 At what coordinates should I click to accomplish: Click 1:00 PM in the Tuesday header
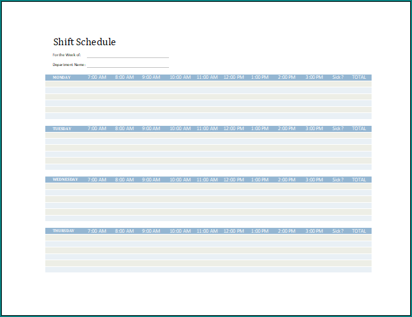coord(260,128)
